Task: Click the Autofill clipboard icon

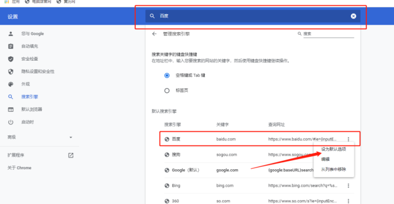Action: click(11, 46)
